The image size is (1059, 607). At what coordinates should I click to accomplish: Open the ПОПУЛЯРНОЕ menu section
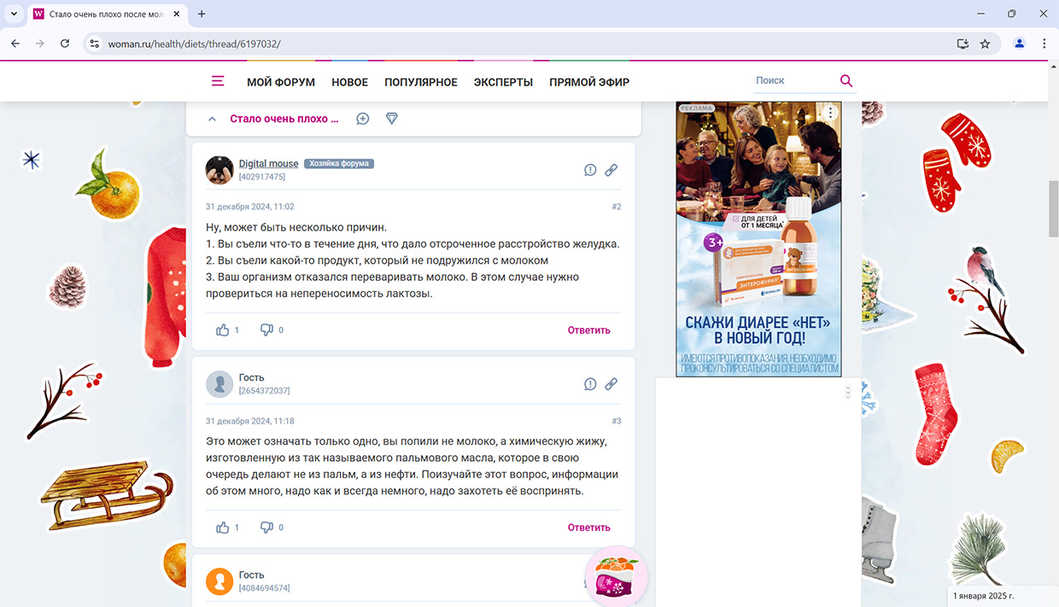(x=420, y=83)
